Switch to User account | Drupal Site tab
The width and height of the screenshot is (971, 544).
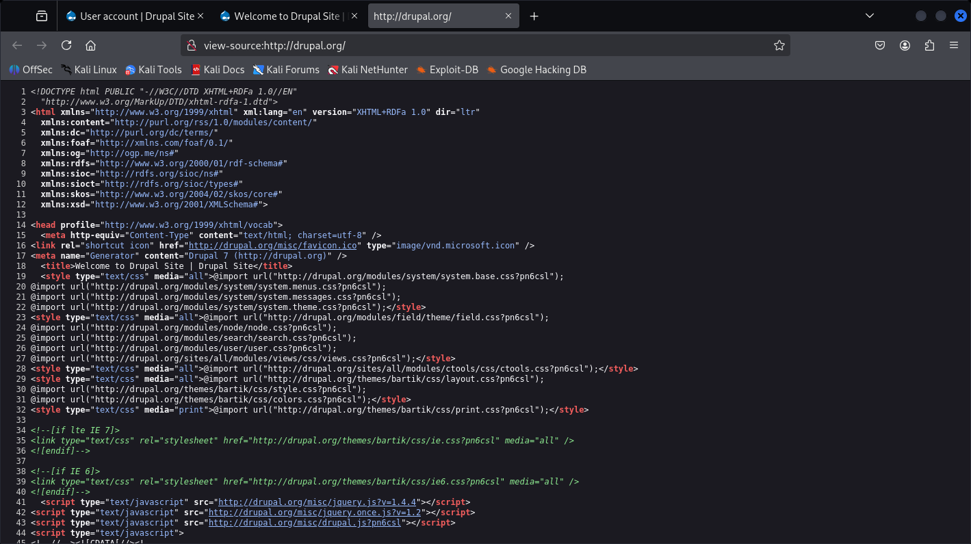coord(135,16)
